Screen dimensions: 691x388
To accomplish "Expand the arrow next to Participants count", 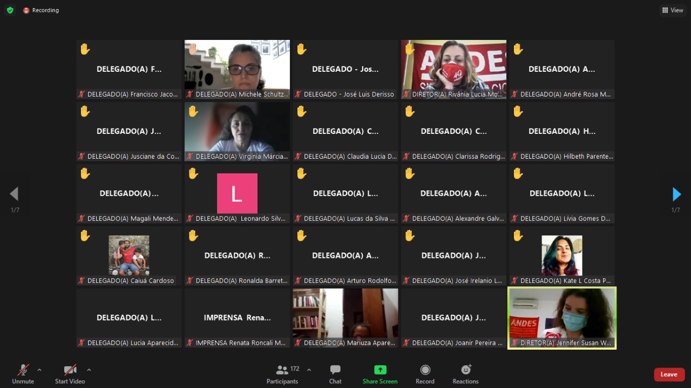I will pos(309,370).
